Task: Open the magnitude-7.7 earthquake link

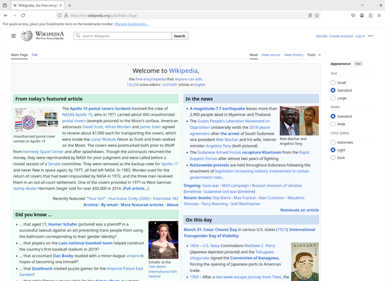Action: 217,109
